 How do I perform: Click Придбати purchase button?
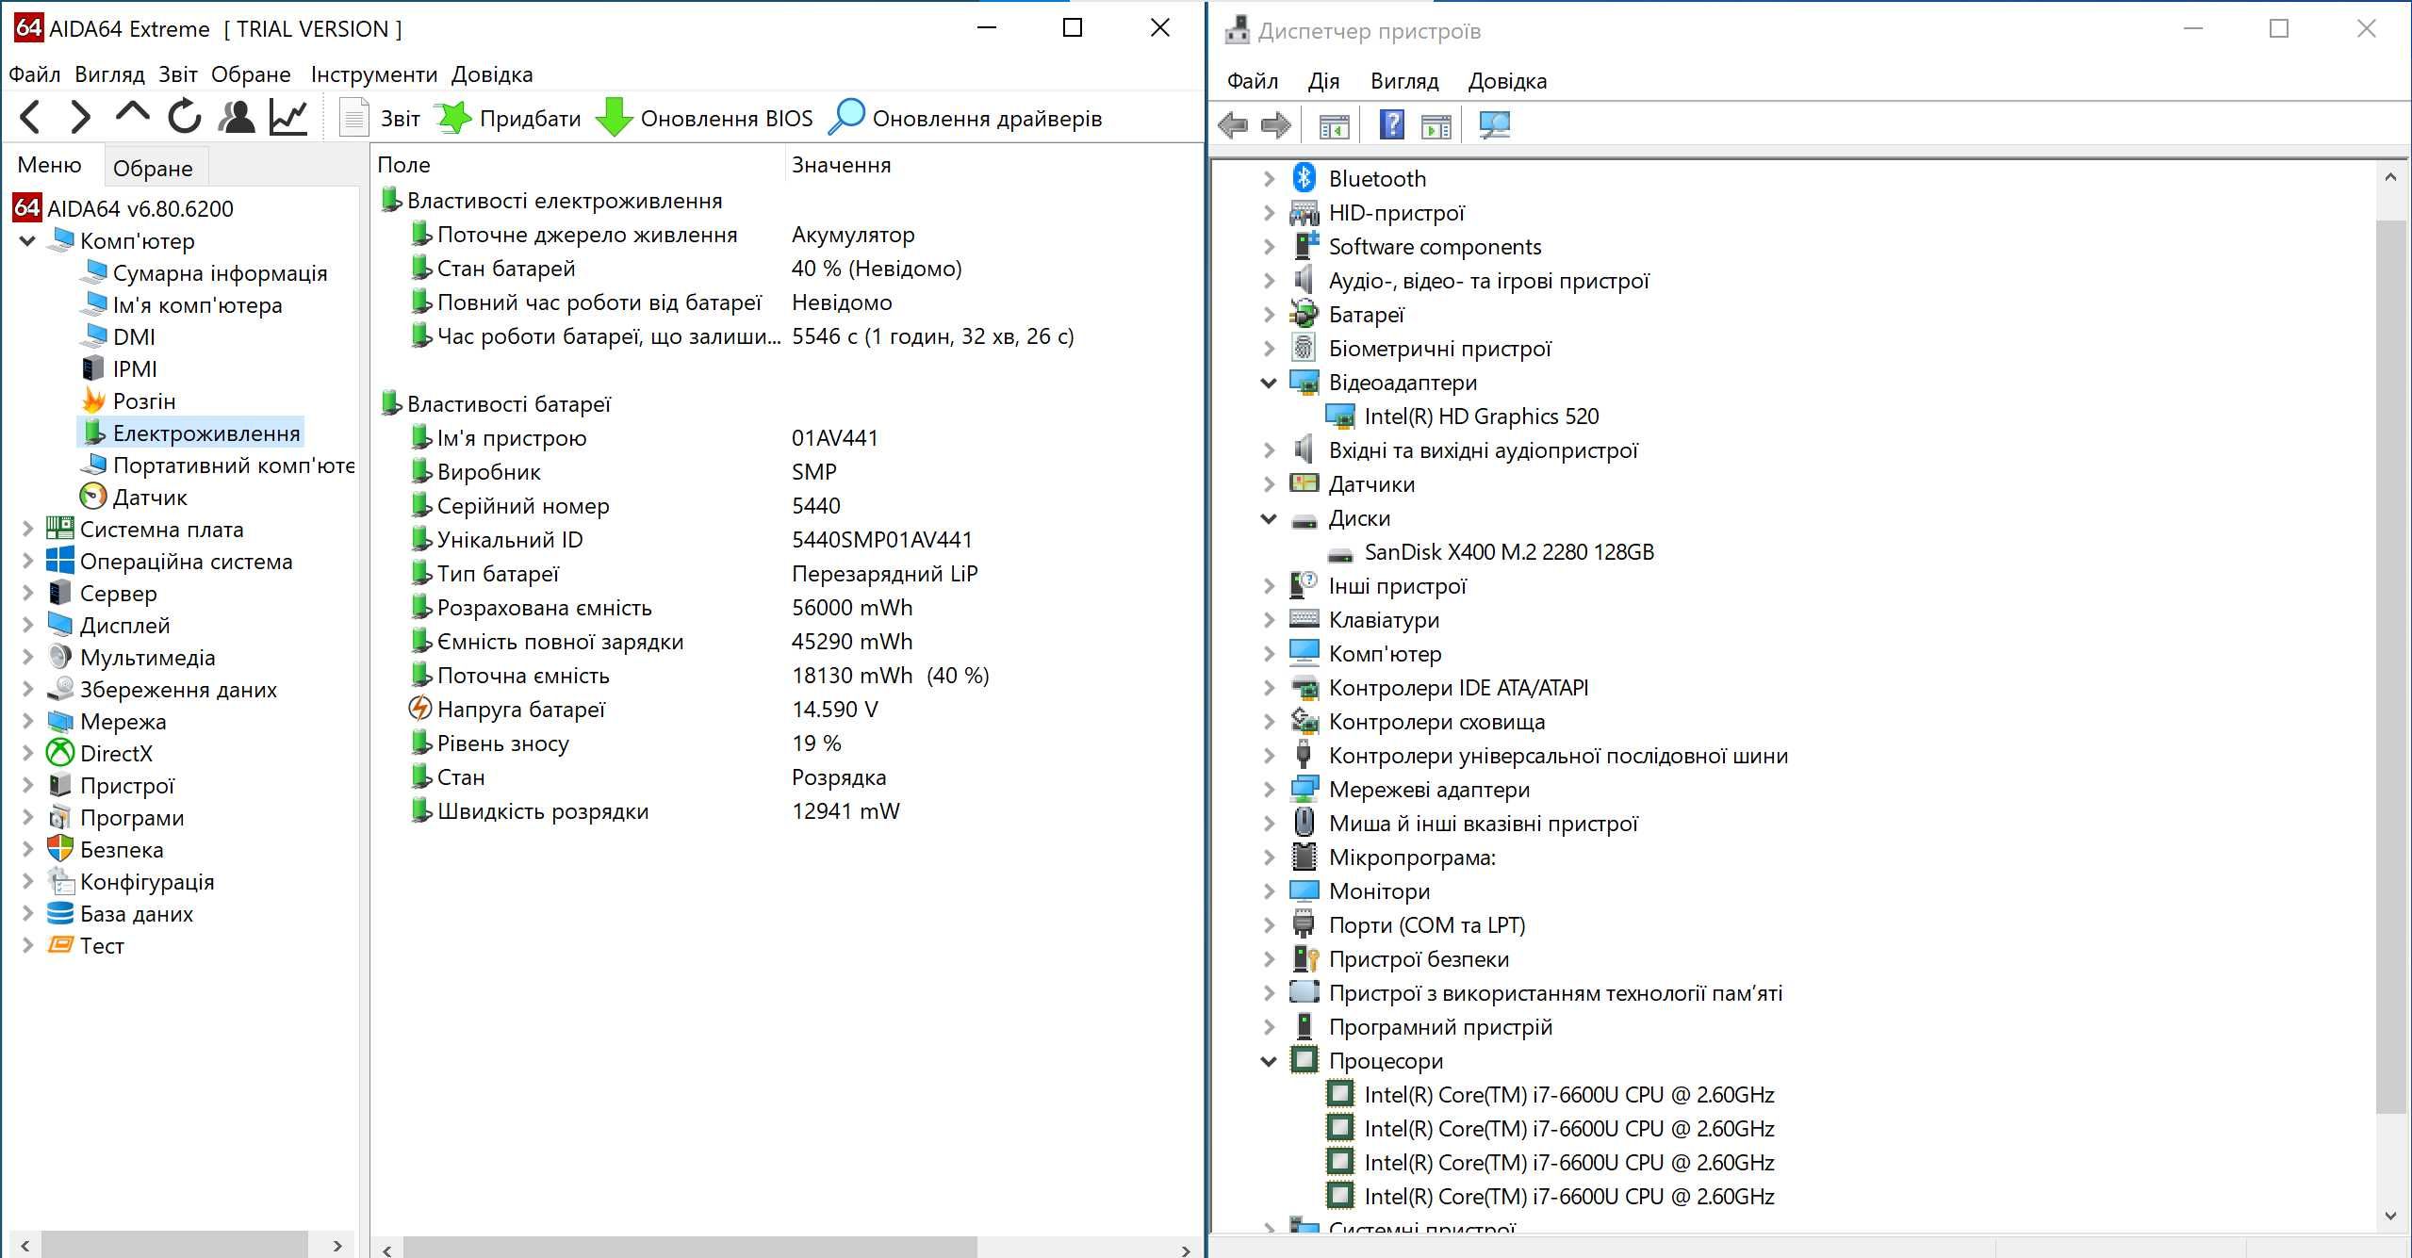[507, 118]
